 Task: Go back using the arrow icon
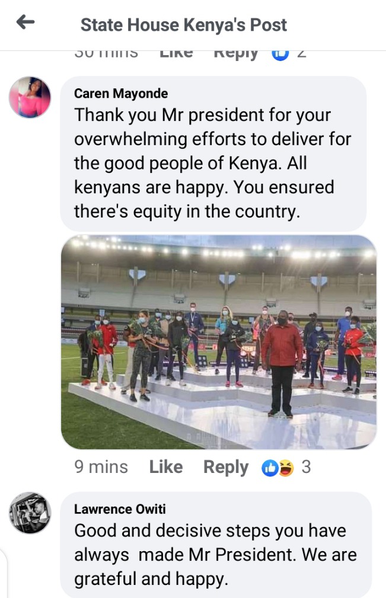[x=25, y=23]
